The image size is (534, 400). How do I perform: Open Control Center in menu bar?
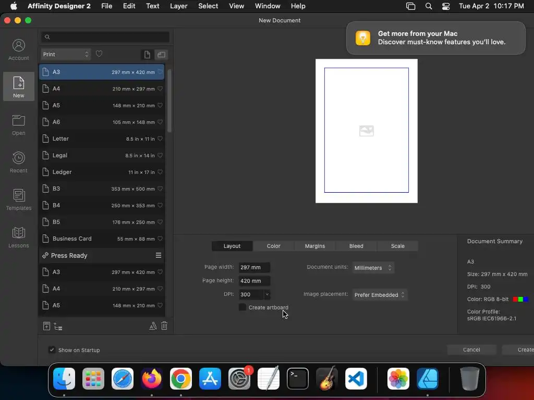tap(446, 6)
